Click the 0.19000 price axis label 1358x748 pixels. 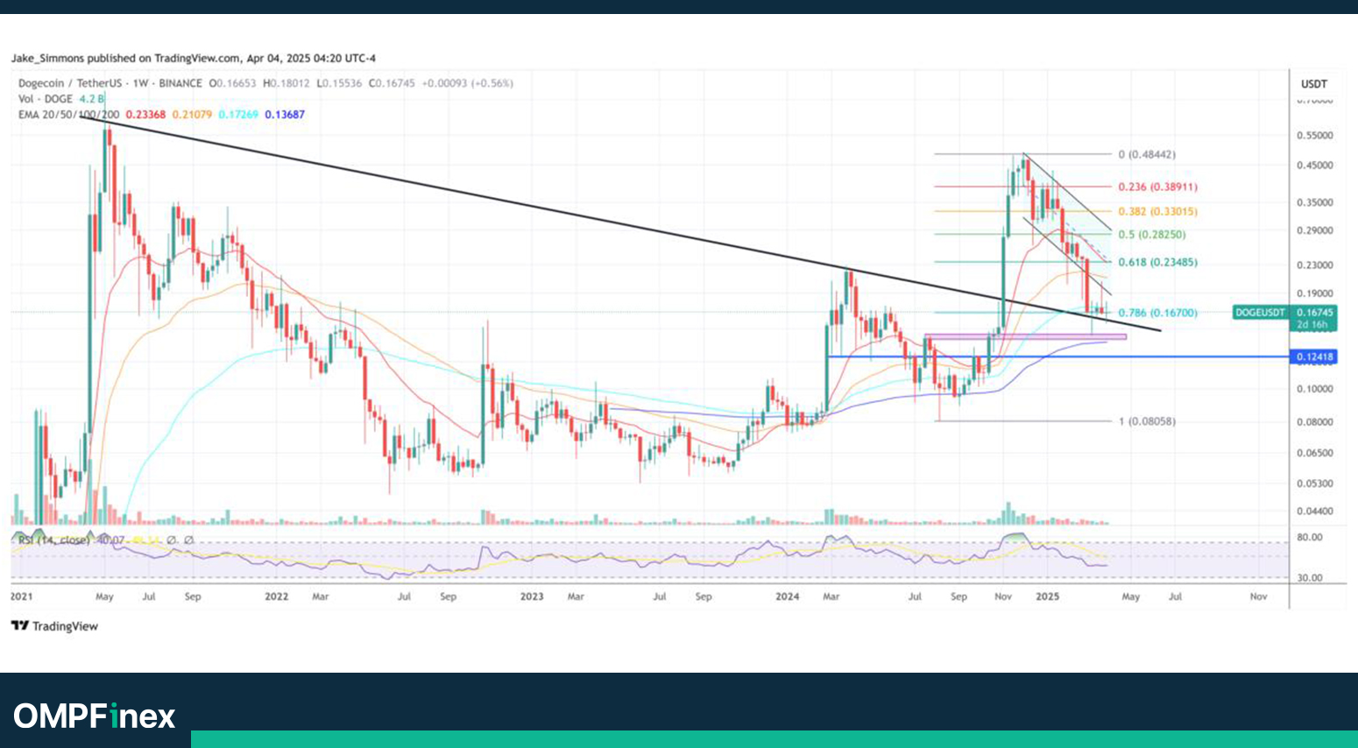(x=1314, y=293)
